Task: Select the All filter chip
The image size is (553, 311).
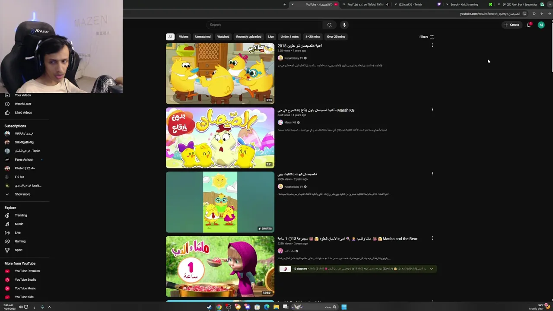Action: click(170, 37)
